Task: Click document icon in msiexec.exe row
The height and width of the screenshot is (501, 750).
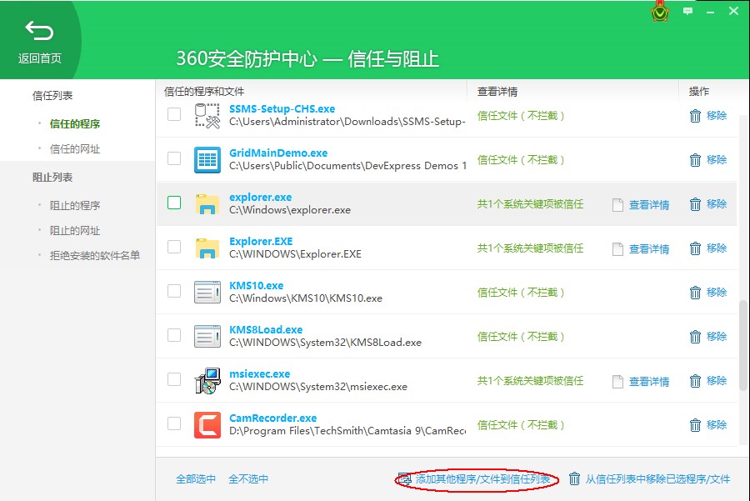Action: click(x=618, y=381)
